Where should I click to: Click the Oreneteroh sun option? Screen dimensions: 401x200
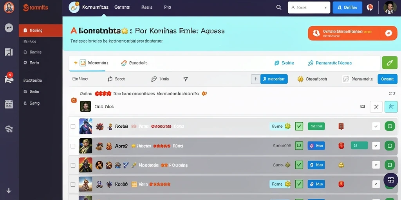click(x=312, y=79)
